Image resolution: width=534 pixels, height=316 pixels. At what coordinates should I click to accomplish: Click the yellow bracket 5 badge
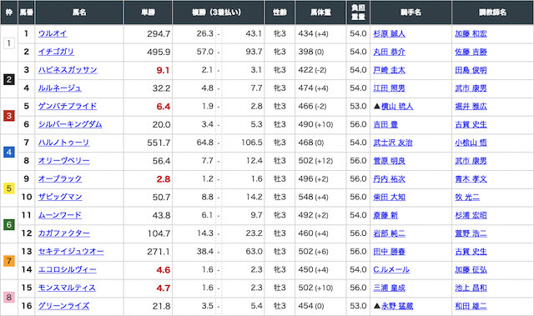(9, 188)
